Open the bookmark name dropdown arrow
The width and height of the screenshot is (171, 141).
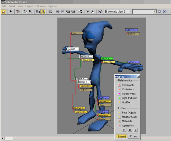(155, 11)
